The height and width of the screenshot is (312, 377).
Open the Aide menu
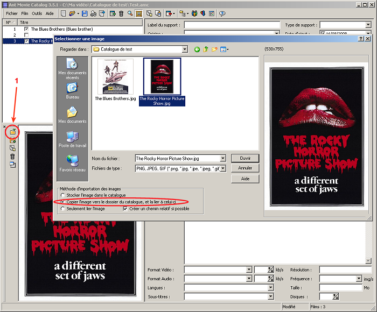(50, 13)
